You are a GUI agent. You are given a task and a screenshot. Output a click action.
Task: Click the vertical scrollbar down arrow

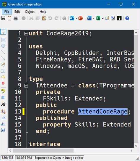[x=136, y=146]
